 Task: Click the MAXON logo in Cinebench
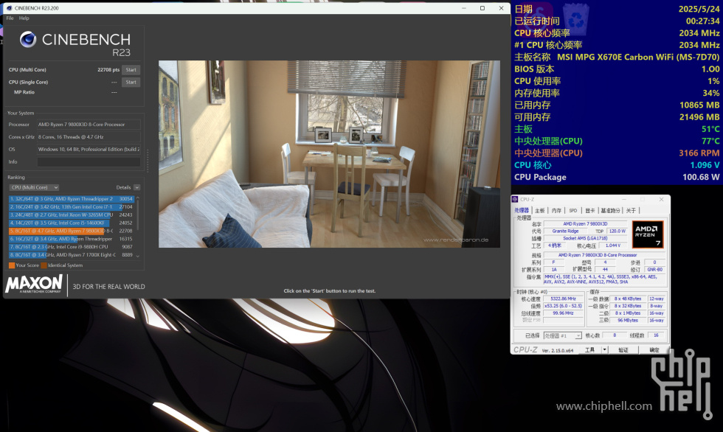pos(34,284)
